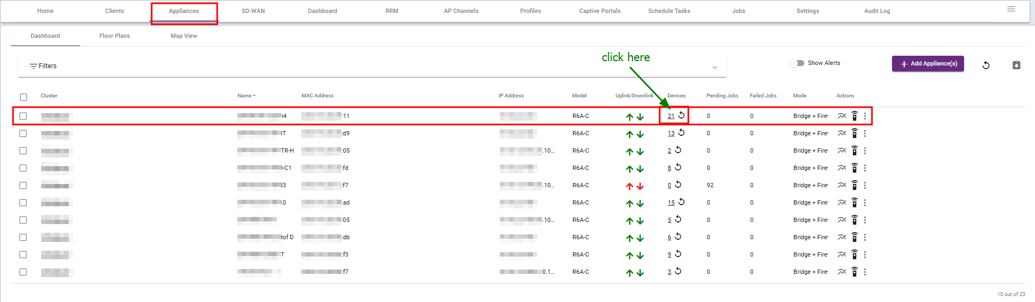This screenshot has width=1035, height=302.
Task: Open the three-dot actions menu for the 8-device row
Action: 865,168
